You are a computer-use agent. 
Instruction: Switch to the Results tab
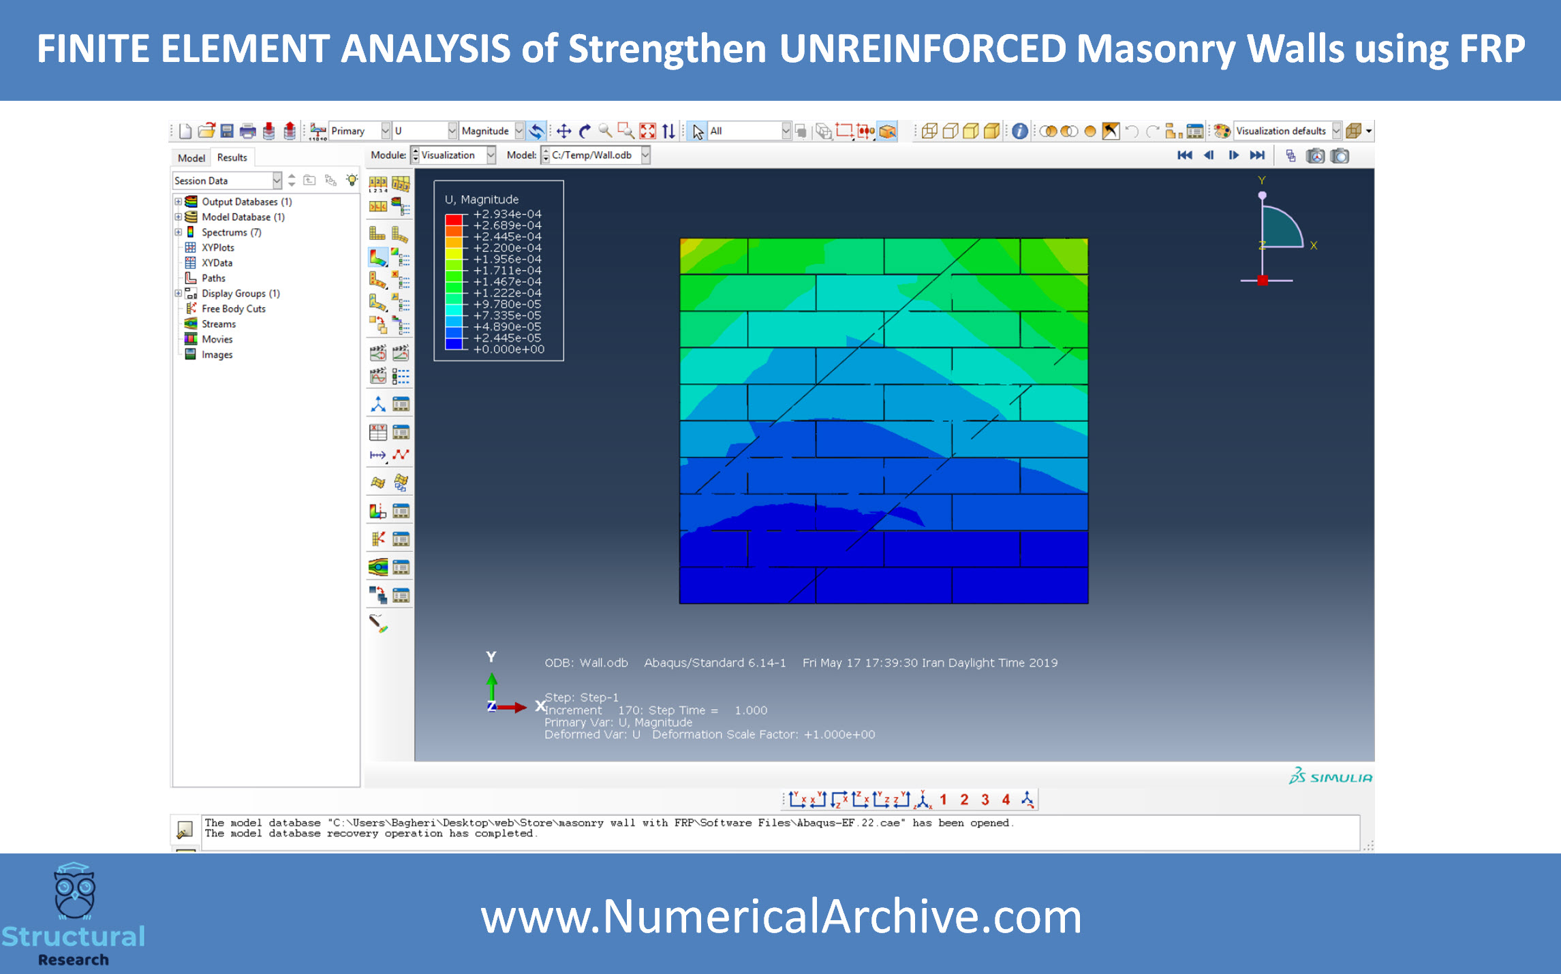[x=232, y=157]
